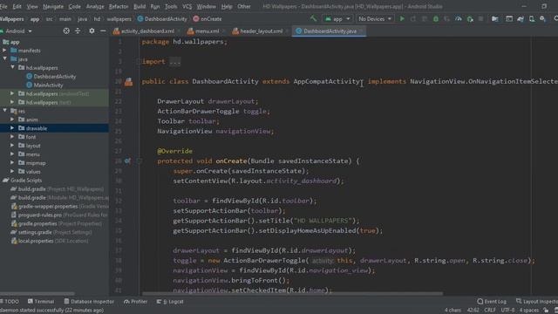Click the green Debug bug icon
Screen dimensions: 558x314
436,18
